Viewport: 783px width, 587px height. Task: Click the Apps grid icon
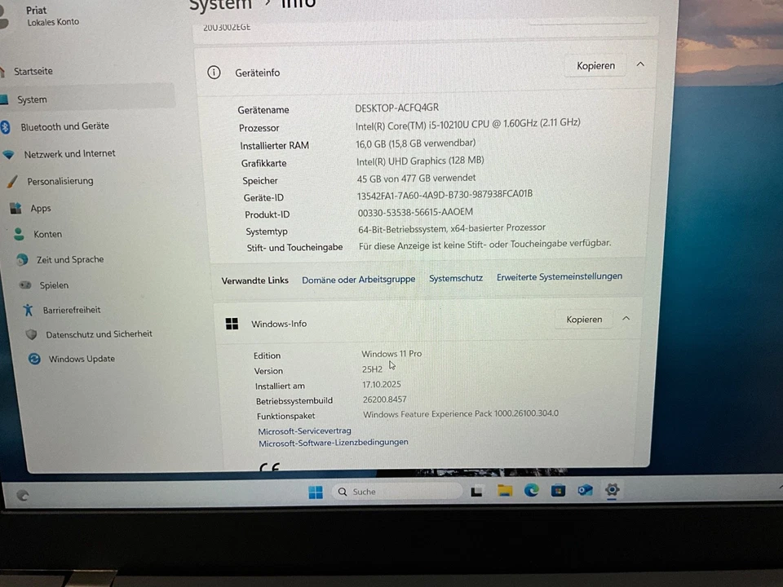(x=16, y=208)
